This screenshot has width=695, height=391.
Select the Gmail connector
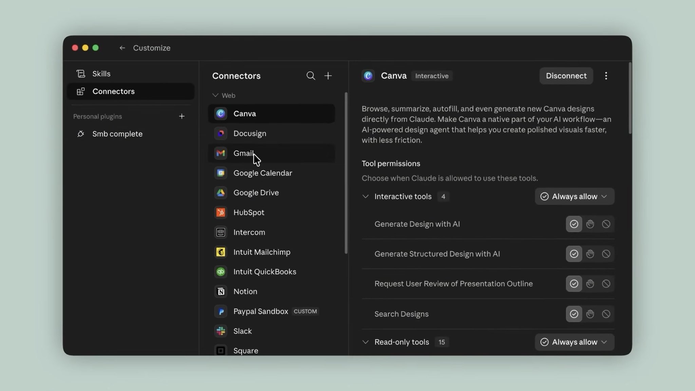[x=271, y=153]
